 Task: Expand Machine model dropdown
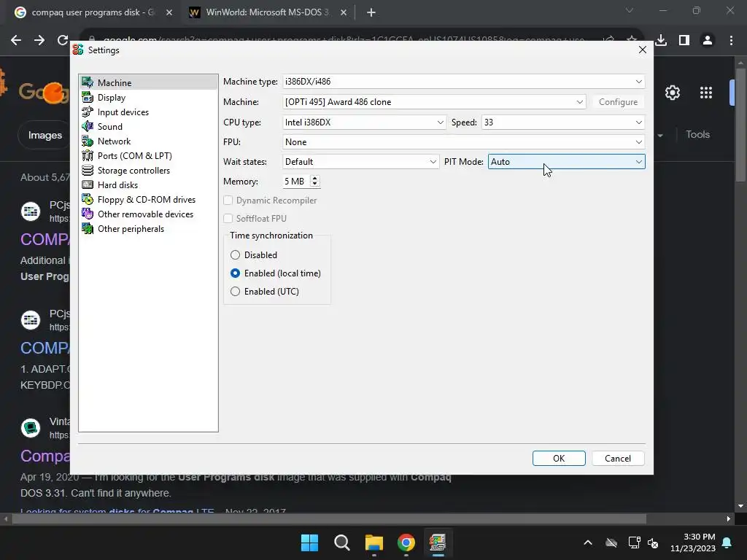[433, 102]
